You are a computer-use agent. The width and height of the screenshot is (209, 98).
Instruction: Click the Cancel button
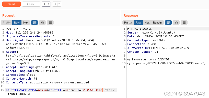pyautogui.click(x=31, y=4)
